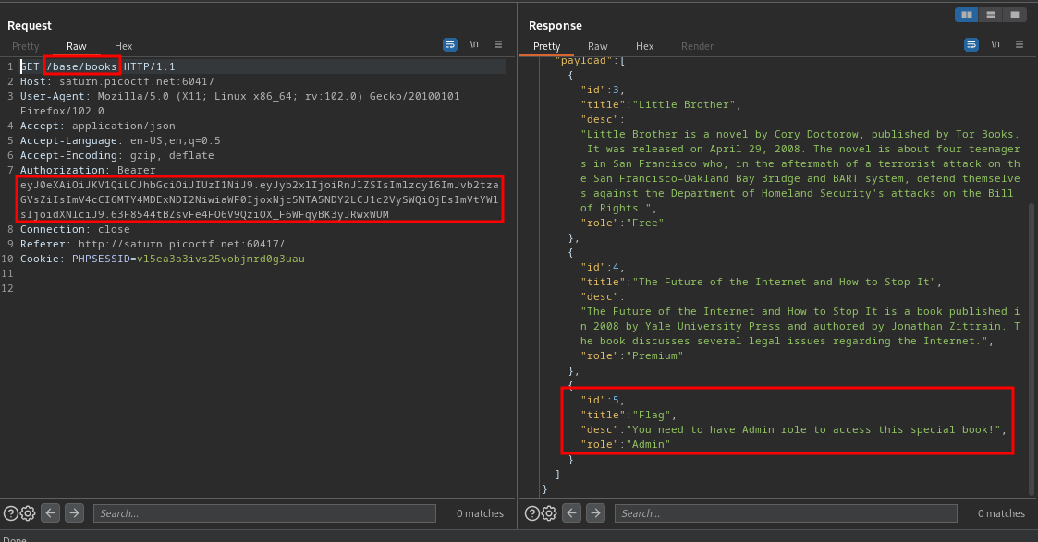Click Request "0 matches" counter
Screen dimensions: 1038x542
(x=480, y=513)
